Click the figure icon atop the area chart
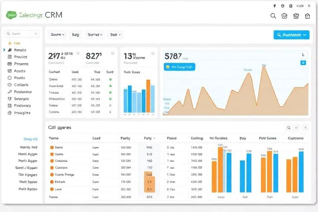318x212 pixels. click(303, 55)
